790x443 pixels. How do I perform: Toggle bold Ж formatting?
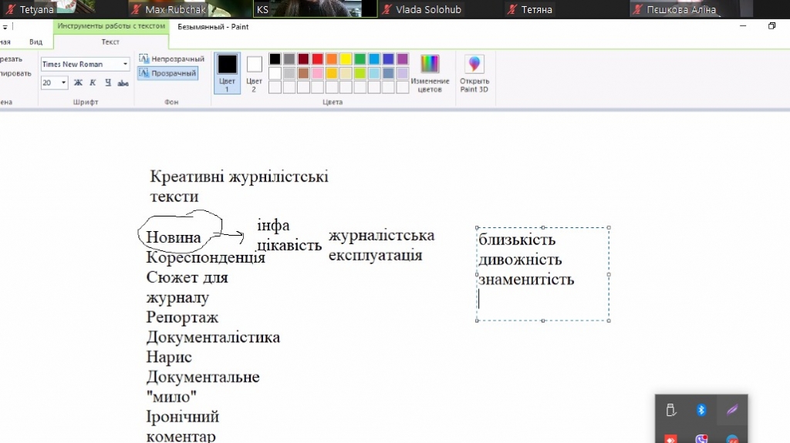[78, 82]
